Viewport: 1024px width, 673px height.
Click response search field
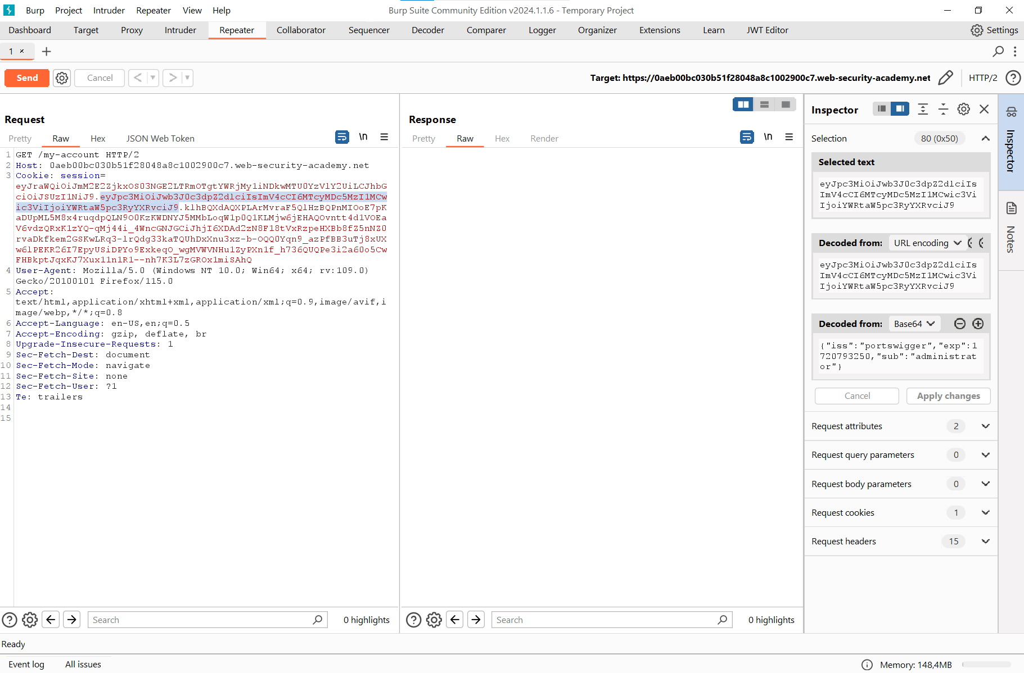pyautogui.click(x=612, y=620)
